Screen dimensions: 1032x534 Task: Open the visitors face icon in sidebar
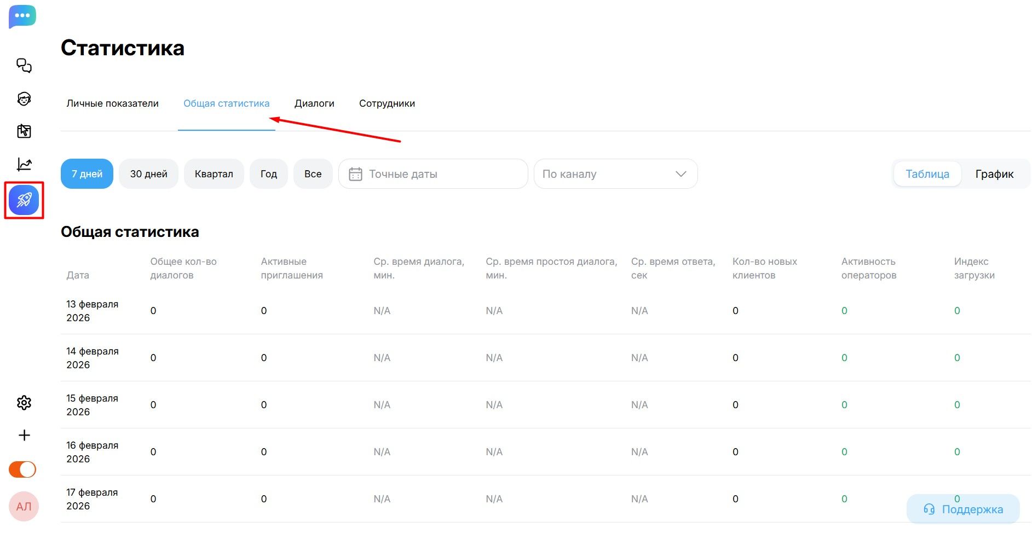click(x=24, y=99)
